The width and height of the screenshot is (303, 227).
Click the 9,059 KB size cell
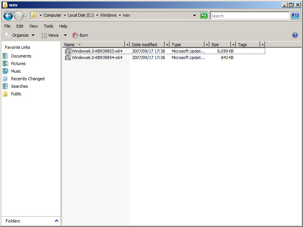225,51
